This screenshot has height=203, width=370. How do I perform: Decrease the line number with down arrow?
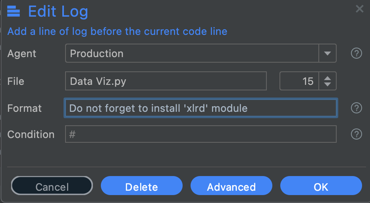tap(327, 84)
